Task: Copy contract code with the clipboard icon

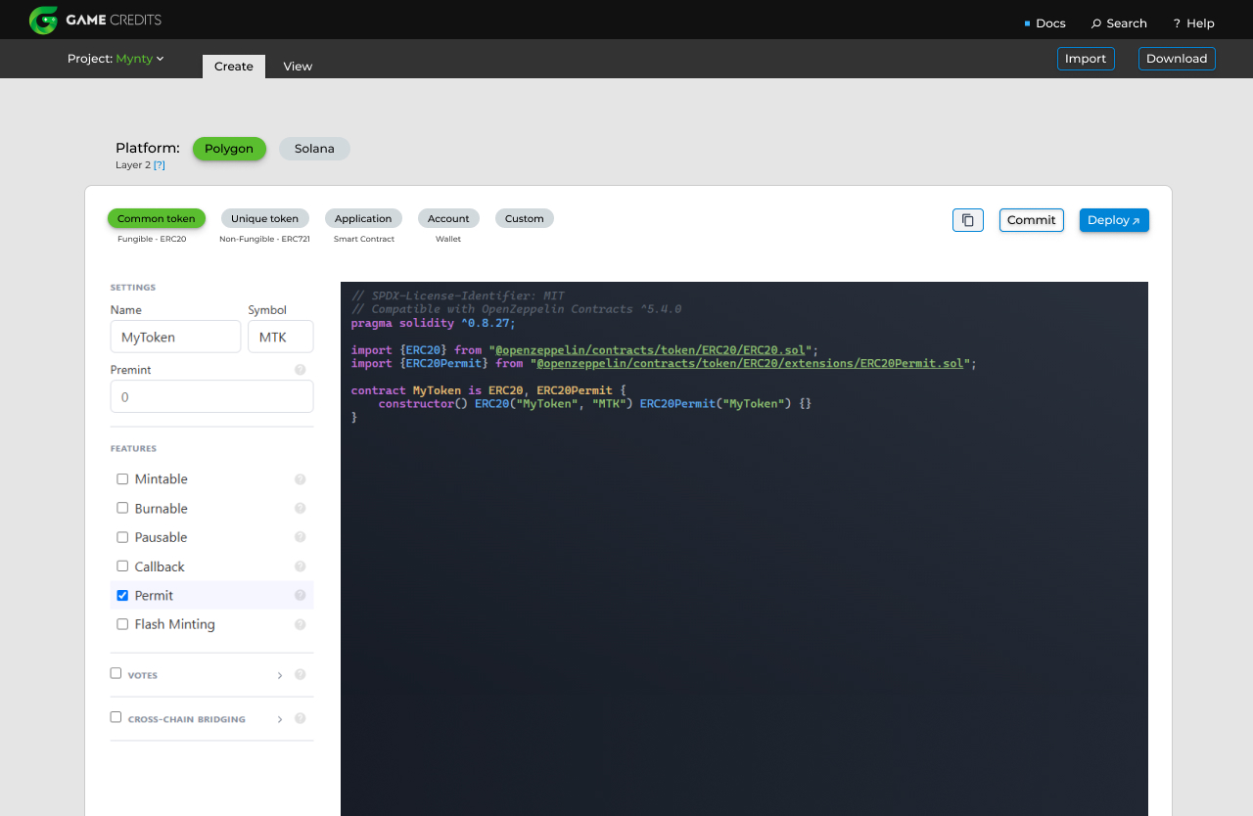Action: (x=967, y=220)
